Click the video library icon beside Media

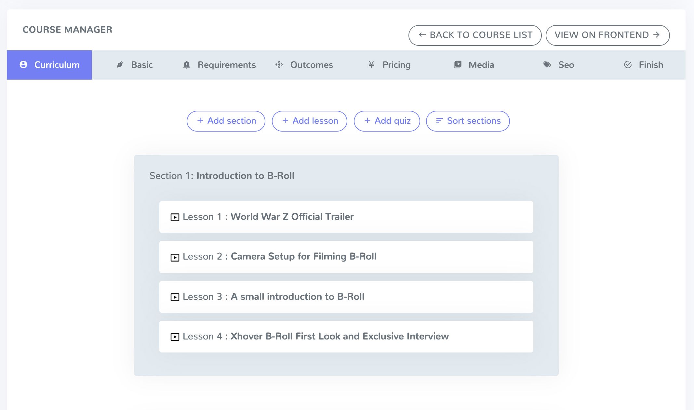click(458, 65)
